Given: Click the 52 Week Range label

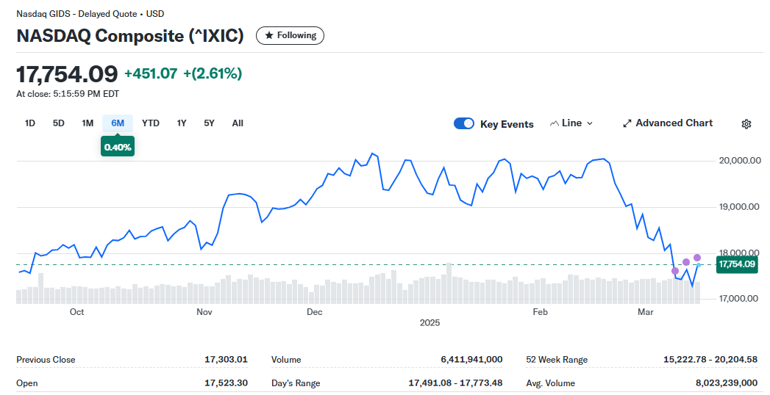Looking at the screenshot, I should [x=557, y=360].
